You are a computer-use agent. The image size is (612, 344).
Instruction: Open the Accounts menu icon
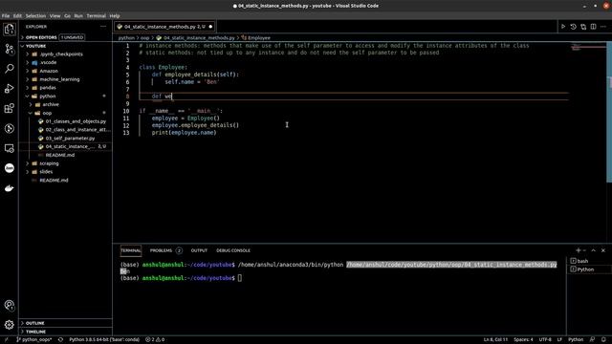click(10, 306)
